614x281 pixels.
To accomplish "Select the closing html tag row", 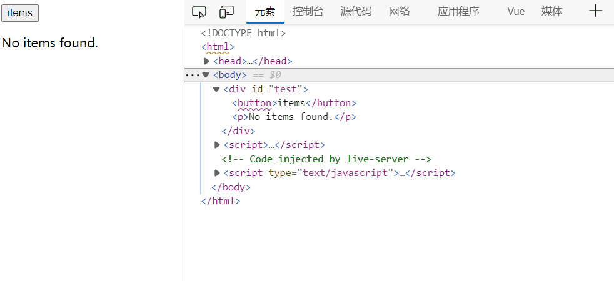I will [x=221, y=201].
